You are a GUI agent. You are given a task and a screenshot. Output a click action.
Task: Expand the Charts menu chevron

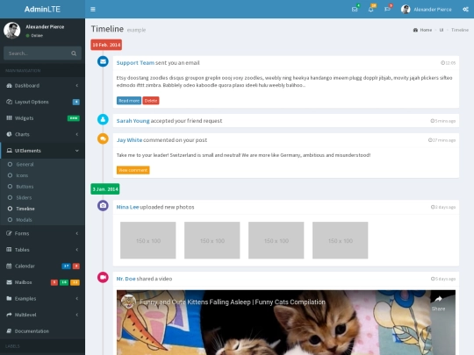pos(77,134)
